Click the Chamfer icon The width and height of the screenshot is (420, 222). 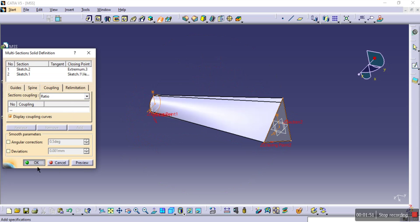(x=194, y=19)
